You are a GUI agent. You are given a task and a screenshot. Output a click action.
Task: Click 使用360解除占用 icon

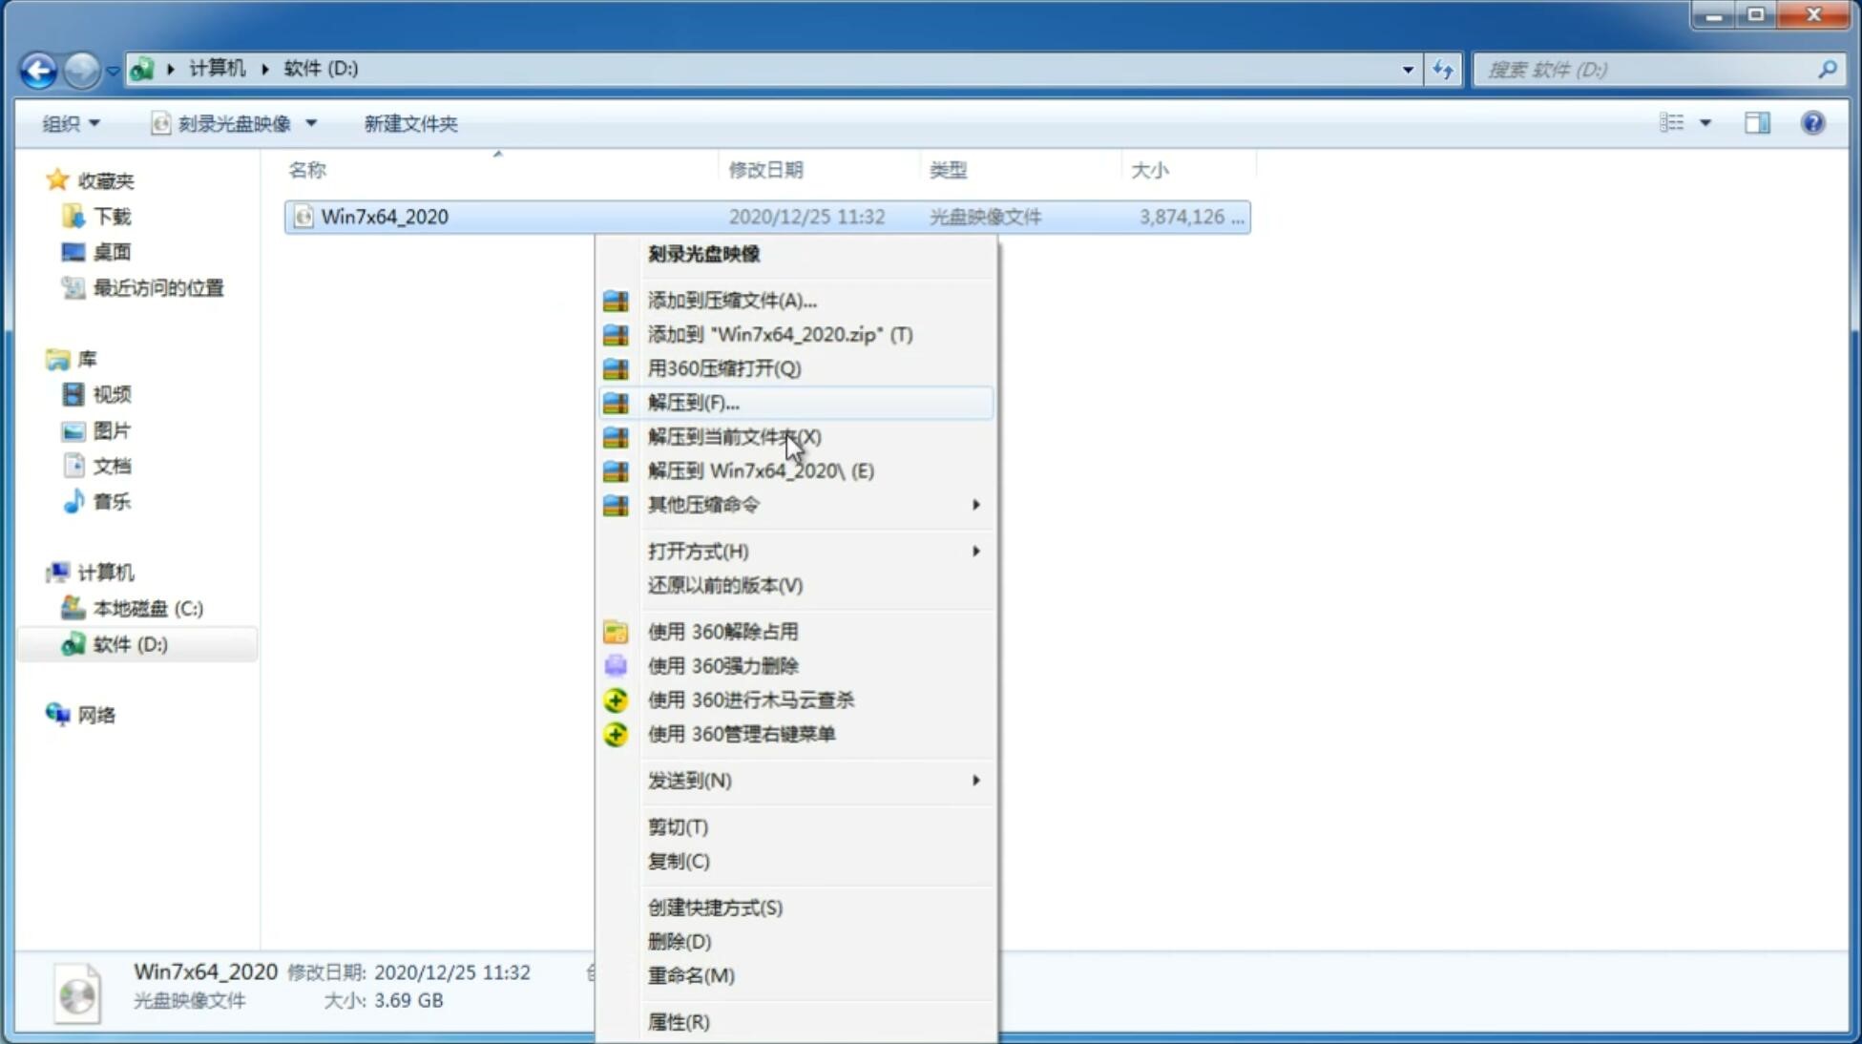click(x=614, y=631)
